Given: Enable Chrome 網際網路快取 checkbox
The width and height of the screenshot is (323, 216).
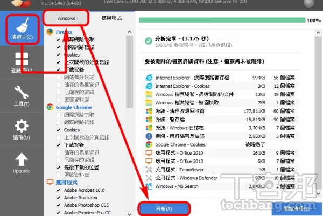Looking at the screenshot, I should coord(59,115).
